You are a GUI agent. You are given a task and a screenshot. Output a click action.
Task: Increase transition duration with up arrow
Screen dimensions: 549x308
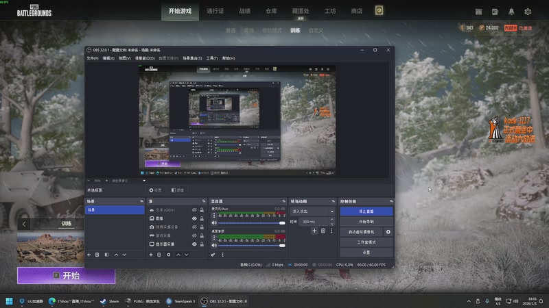[x=332, y=220]
